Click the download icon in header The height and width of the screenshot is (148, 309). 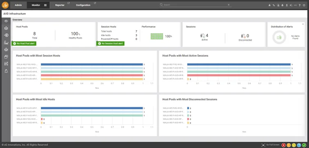tap(287, 5)
